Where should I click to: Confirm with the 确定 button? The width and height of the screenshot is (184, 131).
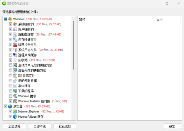tap(172, 126)
